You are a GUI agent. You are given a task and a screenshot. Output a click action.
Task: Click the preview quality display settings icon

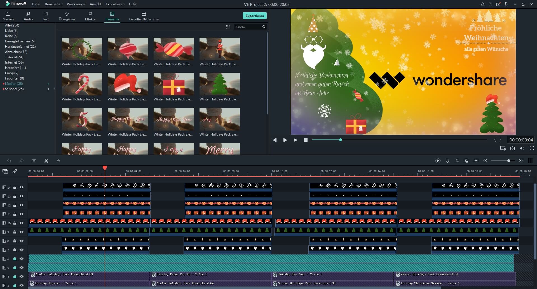[x=503, y=148]
